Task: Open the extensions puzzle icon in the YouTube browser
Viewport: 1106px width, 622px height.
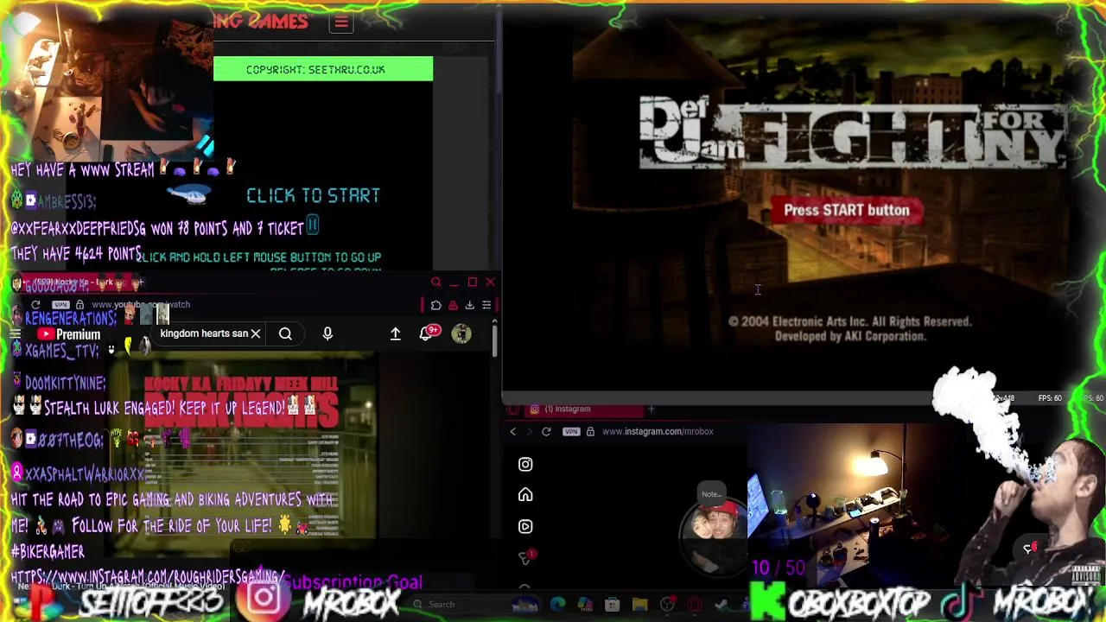Action: (435, 305)
